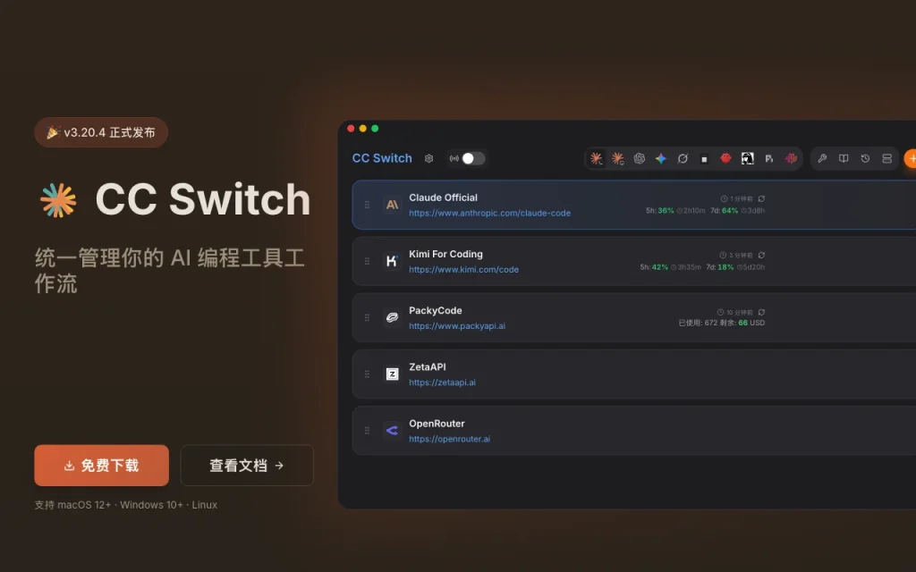The width and height of the screenshot is (916, 572).
Task: Switch to the Gemini sparkle icon
Action: [661, 158]
